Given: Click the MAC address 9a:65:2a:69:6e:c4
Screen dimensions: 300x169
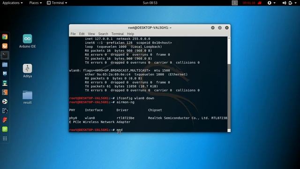Looking at the screenshot, I should point(113,74).
